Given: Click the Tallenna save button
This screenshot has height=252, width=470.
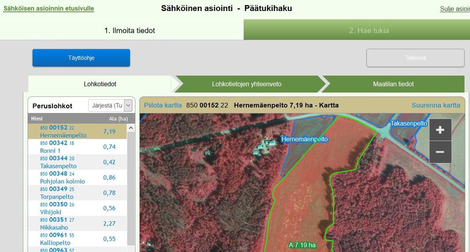Looking at the screenshot, I should pos(415,58).
